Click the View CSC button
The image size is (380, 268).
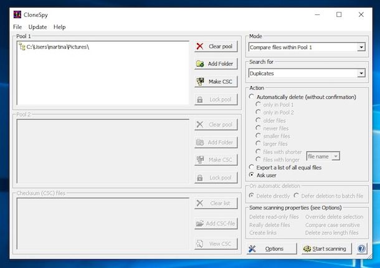[x=216, y=244]
